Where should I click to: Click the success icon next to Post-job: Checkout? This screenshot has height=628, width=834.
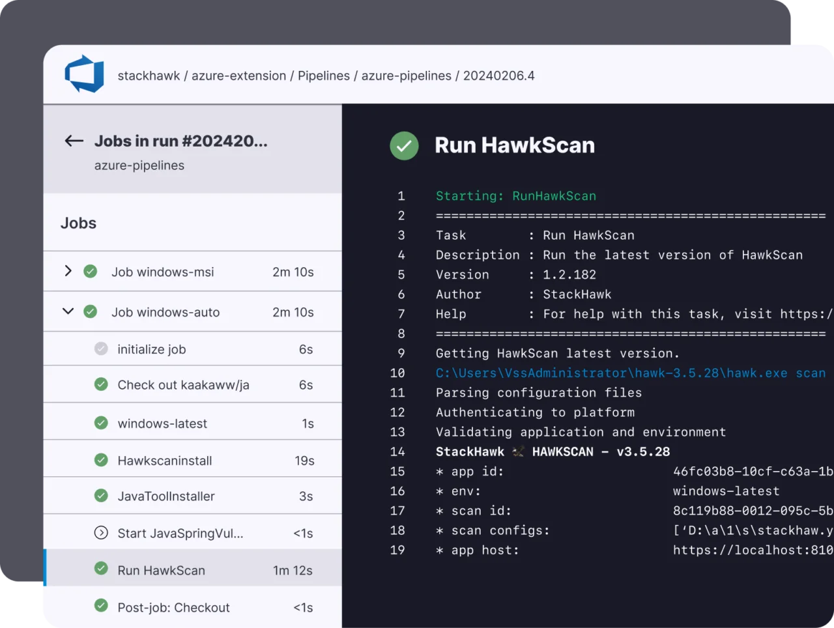(x=101, y=607)
